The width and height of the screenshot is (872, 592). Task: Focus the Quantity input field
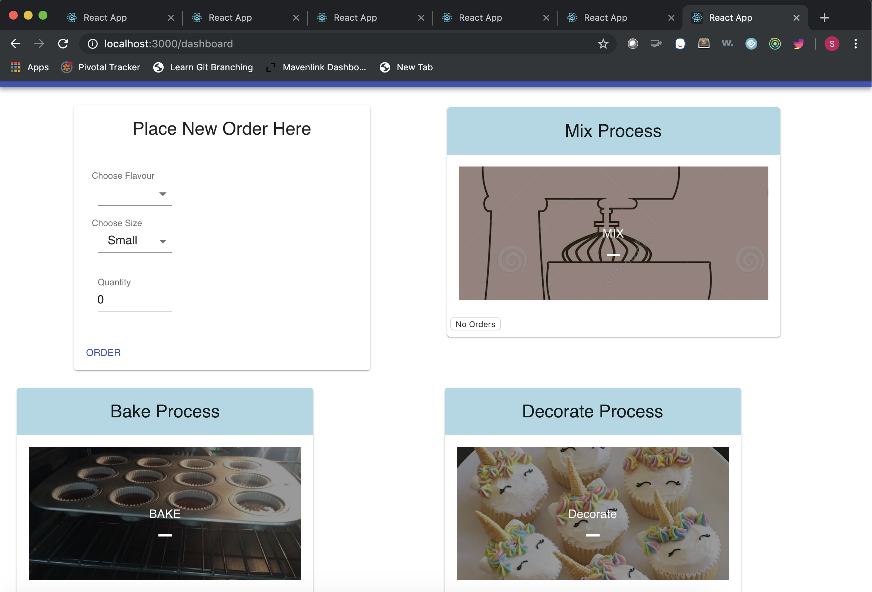tap(134, 300)
